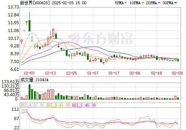Viewport: 186px width, 130px height.
Task: Select the 01-17 date axis label
Action: (114, 73)
